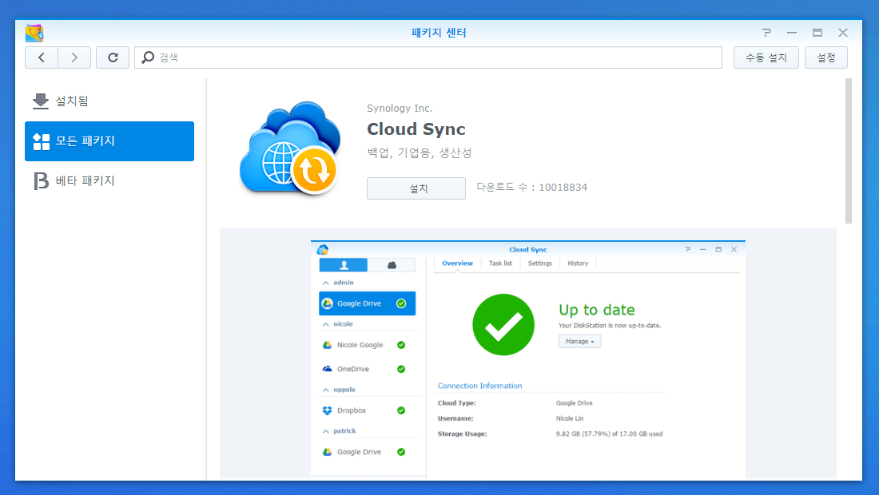Click the 설치됨 download arrow icon
The height and width of the screenshot is (495, 879).
click(x=41, y=101)
